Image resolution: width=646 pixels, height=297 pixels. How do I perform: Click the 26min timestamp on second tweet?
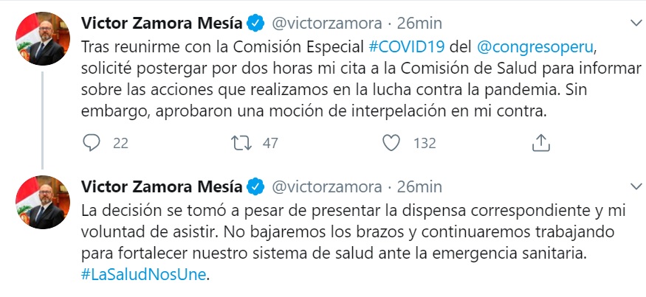tap(419, 185)
